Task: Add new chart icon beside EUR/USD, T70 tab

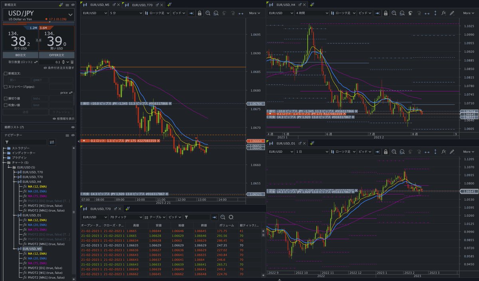Action: (x=169, y=4)
